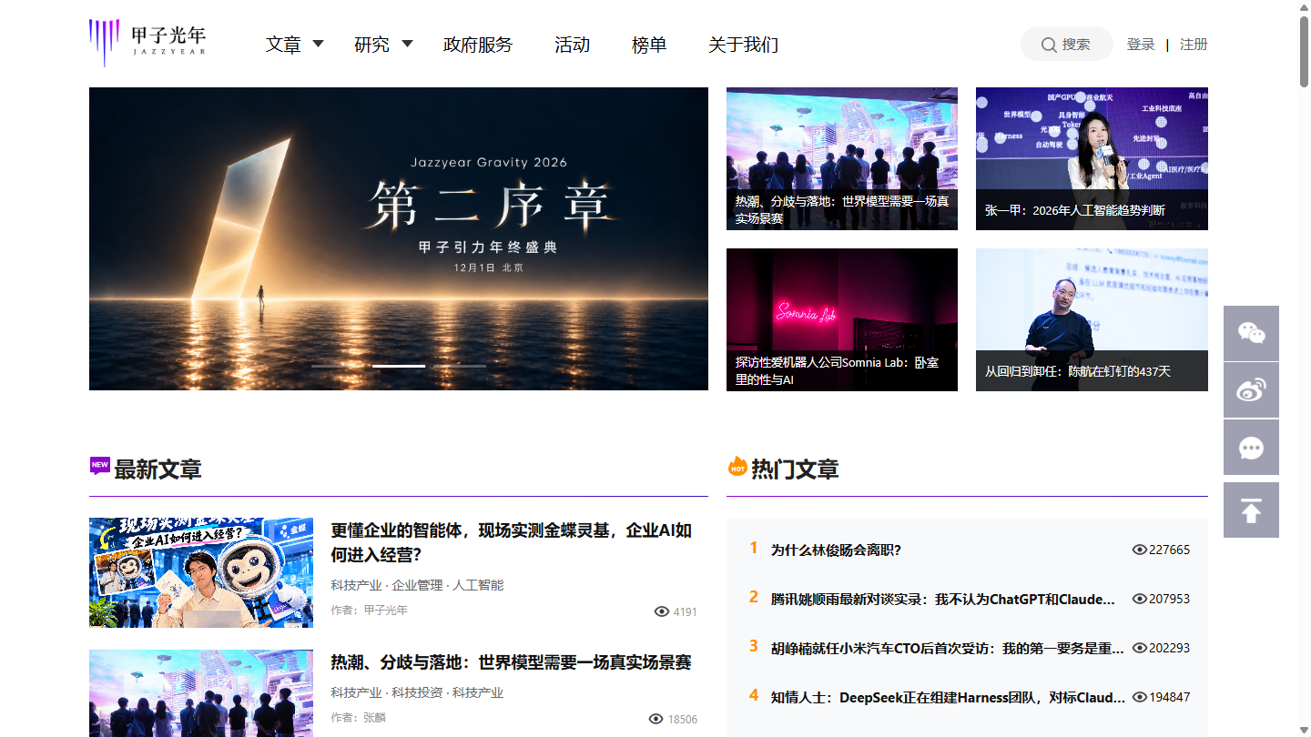This screenshot has width=1311, height=737.
Task: Click the 注册 link
Action: tap(1194, 45)
